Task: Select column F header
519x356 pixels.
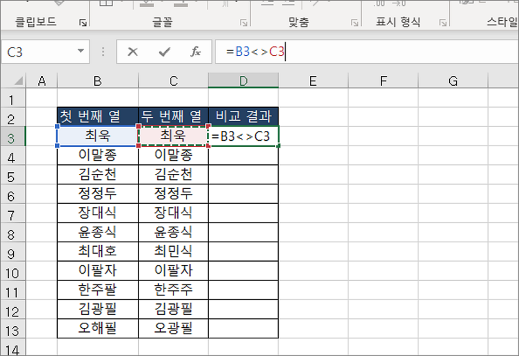Action: tap(383, 81)
